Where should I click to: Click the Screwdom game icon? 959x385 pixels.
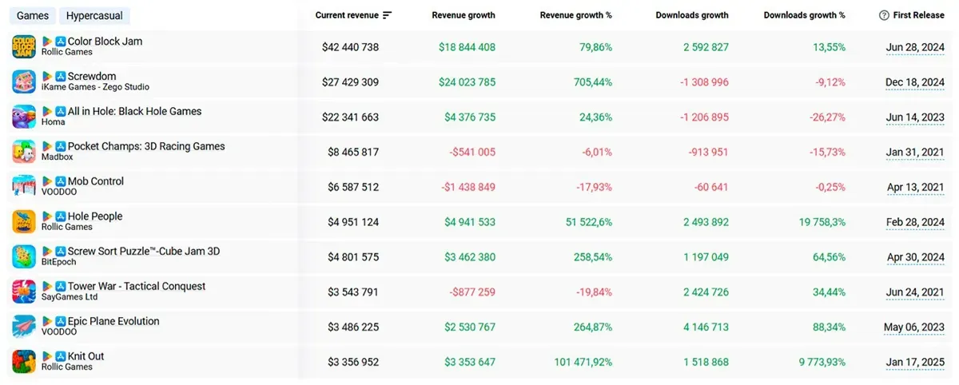point(24,81)
